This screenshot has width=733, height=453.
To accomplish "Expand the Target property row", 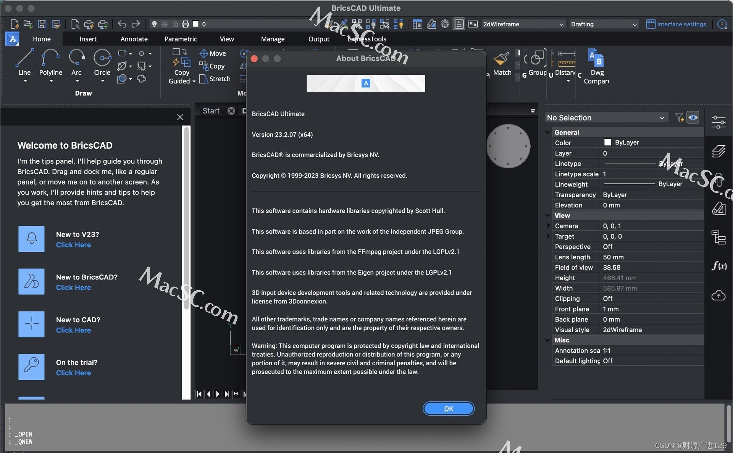I will 548,236.
